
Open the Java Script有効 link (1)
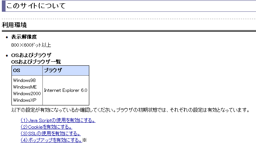[58, 120]
